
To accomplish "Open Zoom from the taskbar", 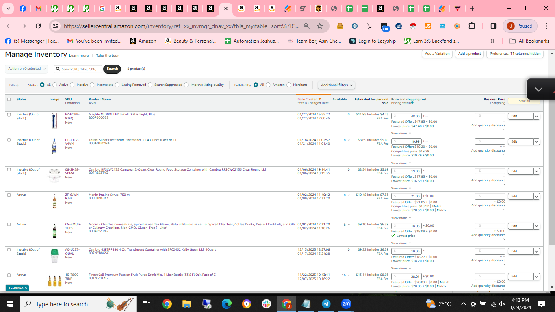I will click(x=346, y=304).
